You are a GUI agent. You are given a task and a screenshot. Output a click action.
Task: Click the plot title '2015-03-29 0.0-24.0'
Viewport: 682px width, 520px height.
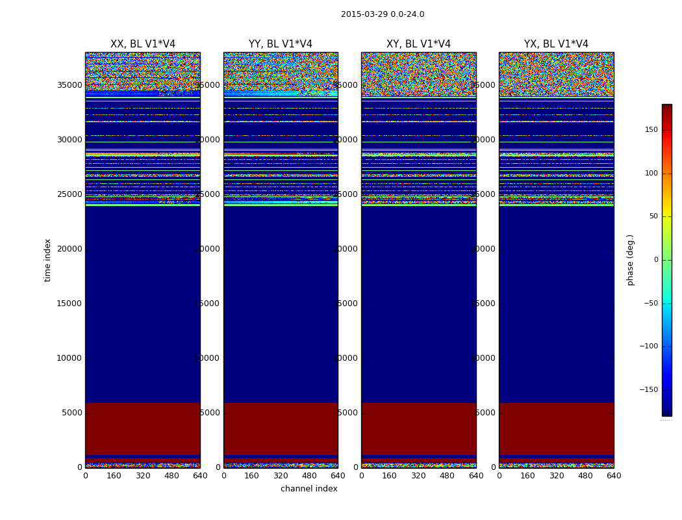(382, 14)
